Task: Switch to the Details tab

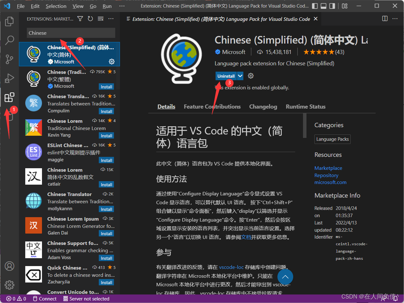Action: click(166, 107)
